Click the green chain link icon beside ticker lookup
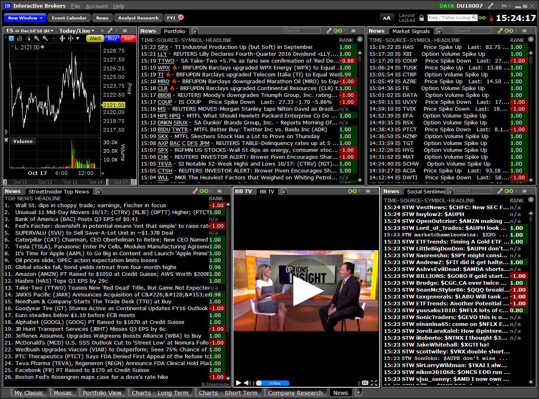 pos(482,18)
